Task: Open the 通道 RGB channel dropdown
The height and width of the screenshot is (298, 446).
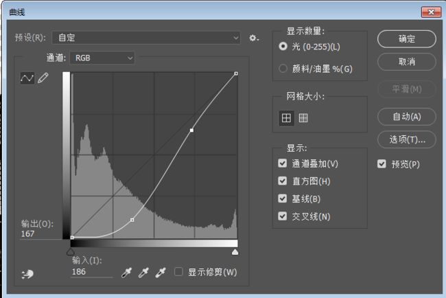Action: click(102, 58)
